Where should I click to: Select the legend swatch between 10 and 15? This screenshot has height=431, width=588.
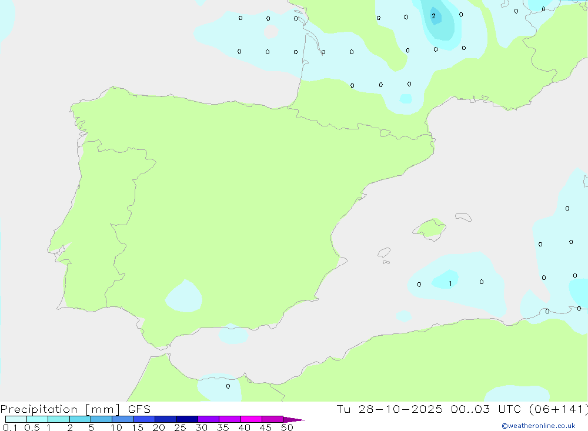pyautogui.click(x=123, y=419)
